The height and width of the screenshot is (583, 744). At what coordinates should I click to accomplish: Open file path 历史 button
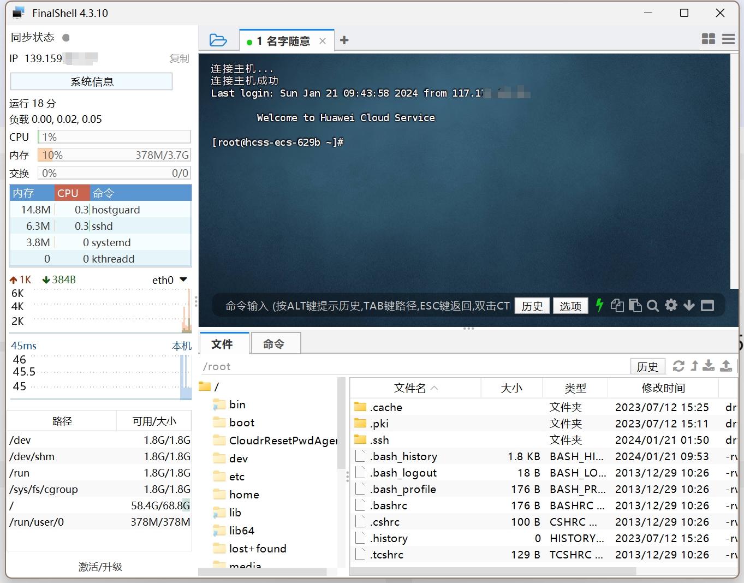[x=647, y=366]
